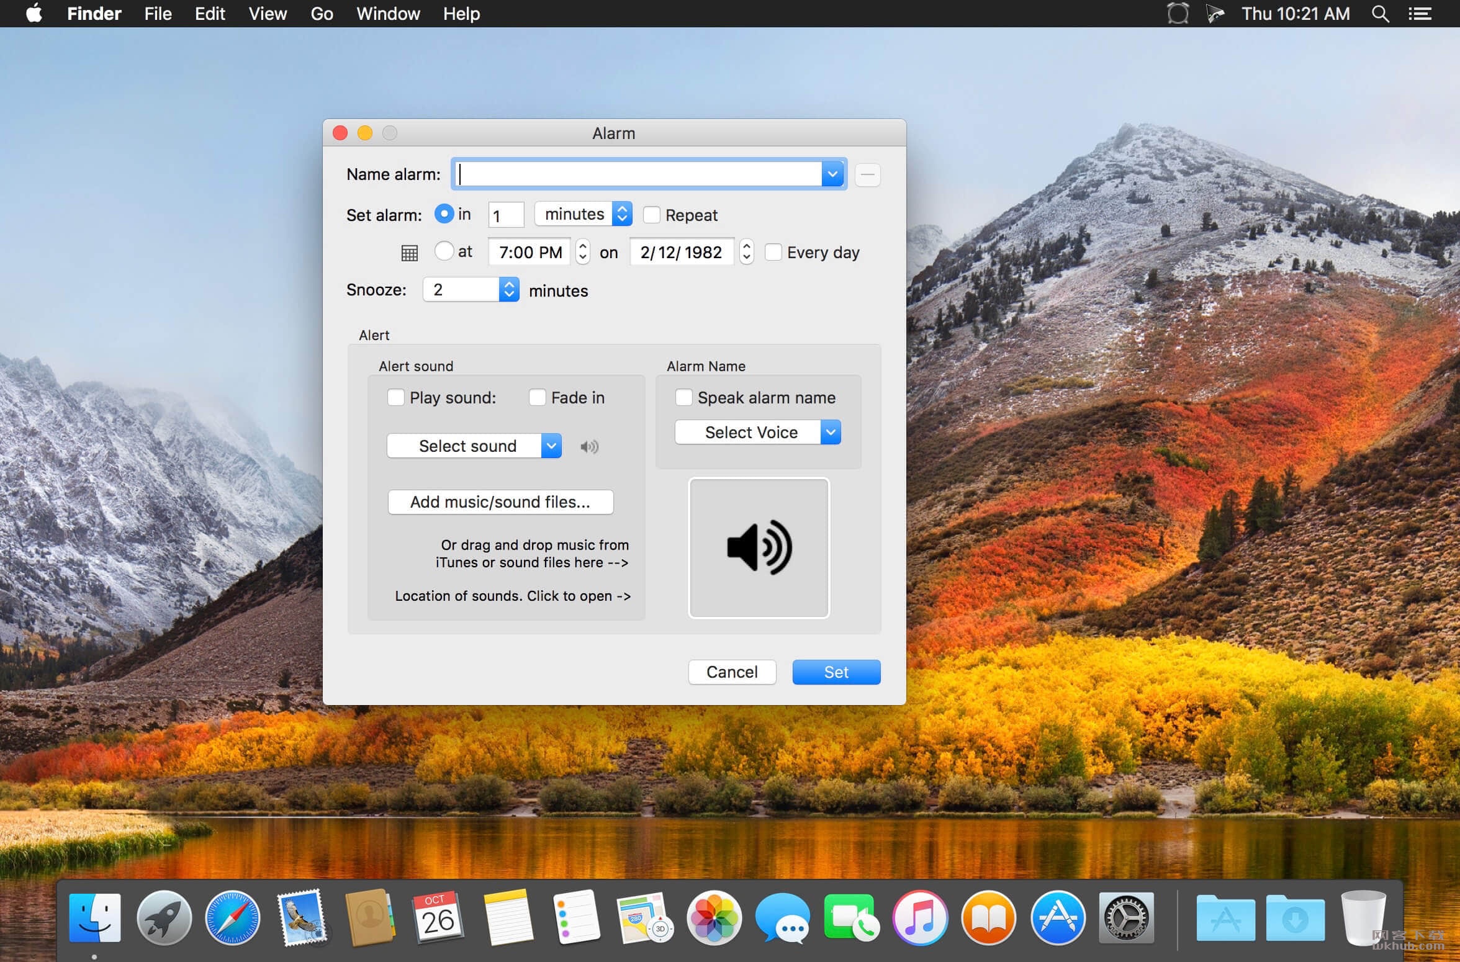Open Trash in the Dock
Viewport: 1460px width, 962px height.
[x=1363, y=918]
